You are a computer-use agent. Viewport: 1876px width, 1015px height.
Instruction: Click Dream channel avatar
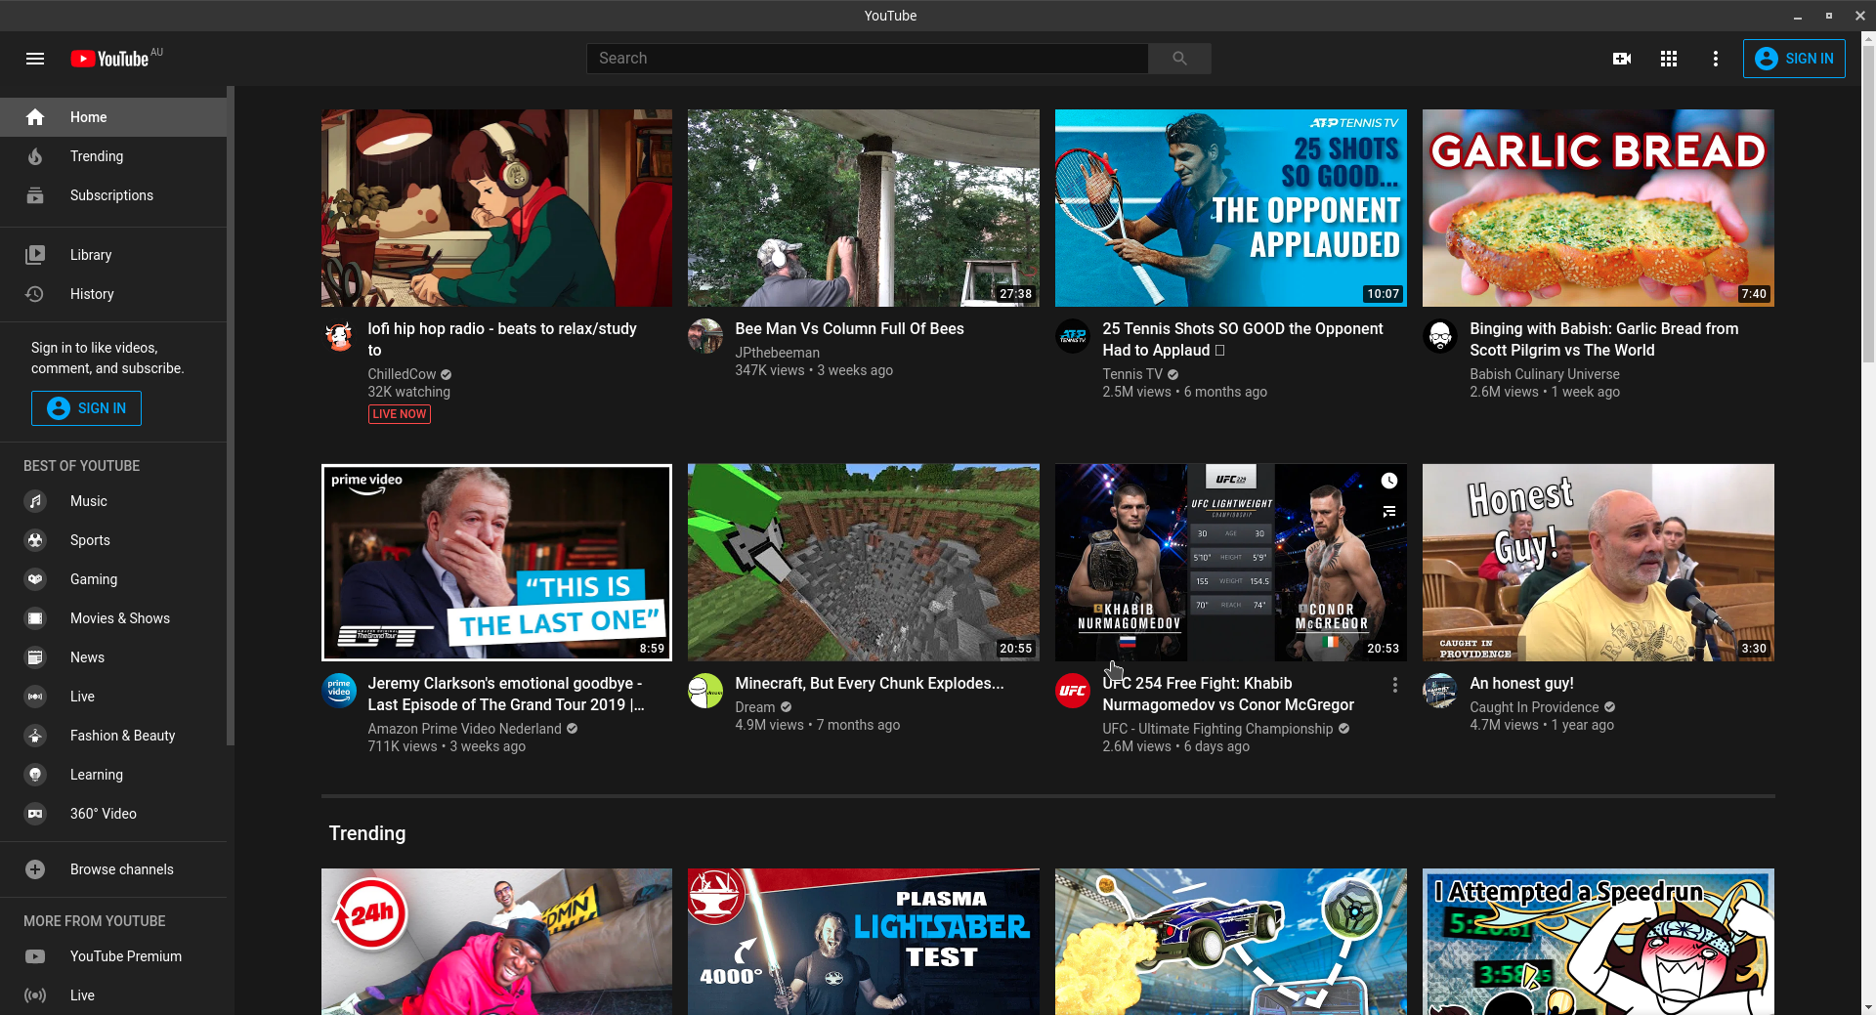tap(705, 691)
